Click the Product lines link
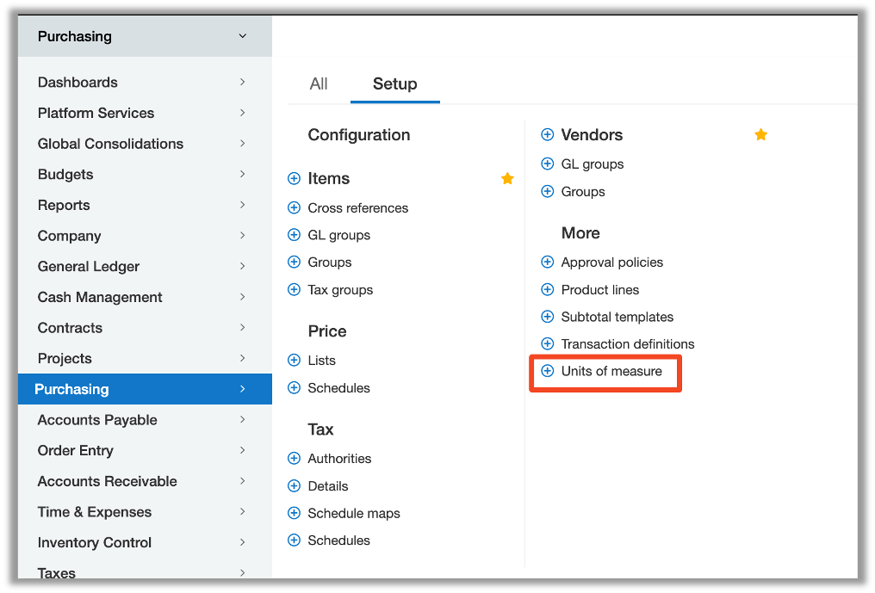This screenshot has height=593, width=875. point(599,290)
